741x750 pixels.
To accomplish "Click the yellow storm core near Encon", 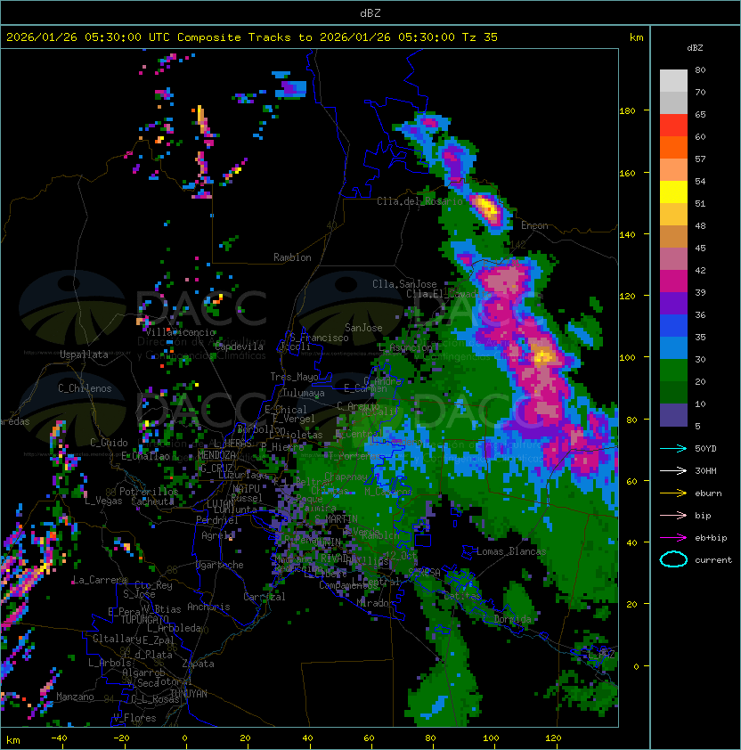I will (487, 208).
